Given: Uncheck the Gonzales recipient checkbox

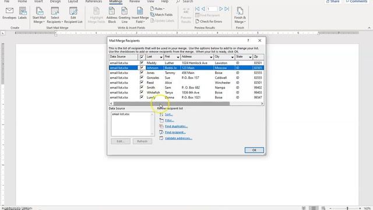Looking at the screenshot, I should pos(142,78).
